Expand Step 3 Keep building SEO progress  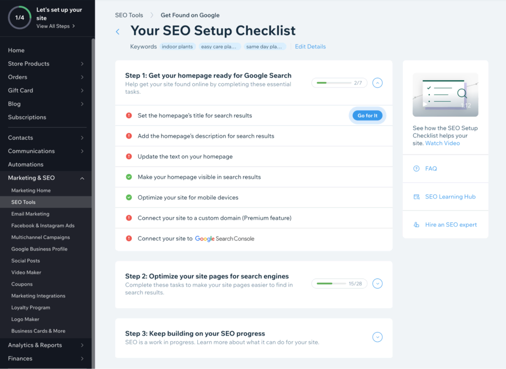pyautogui.click(x=377, y=337)
